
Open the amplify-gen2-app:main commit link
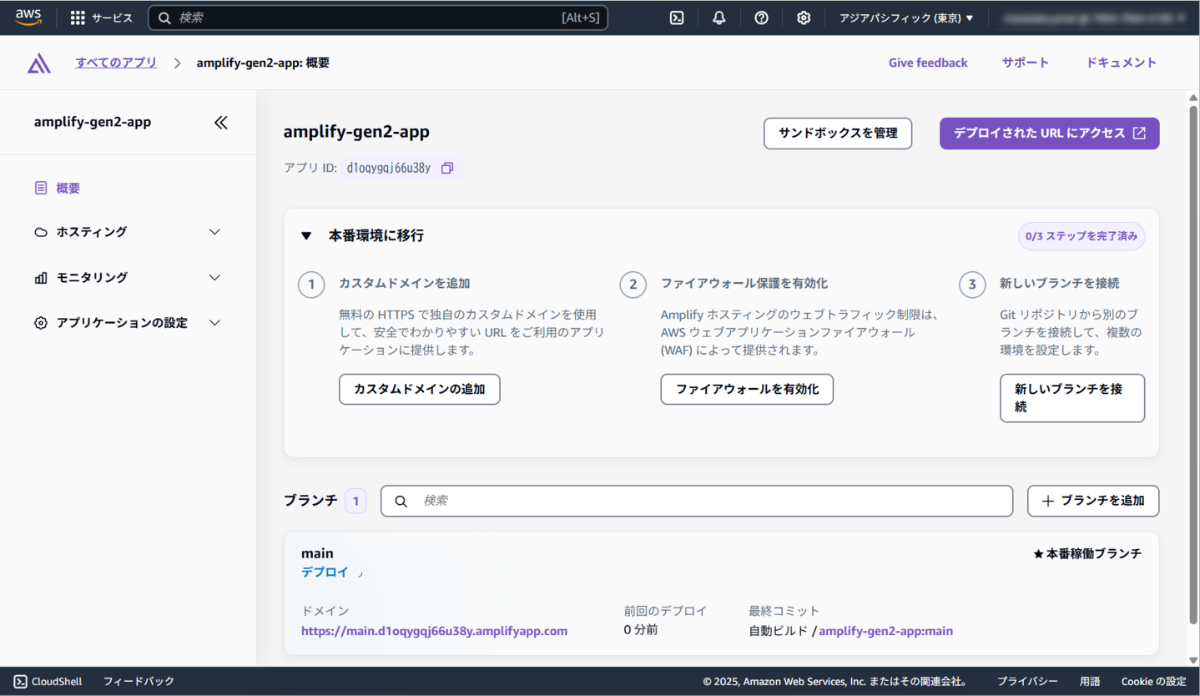coord(885,631)
